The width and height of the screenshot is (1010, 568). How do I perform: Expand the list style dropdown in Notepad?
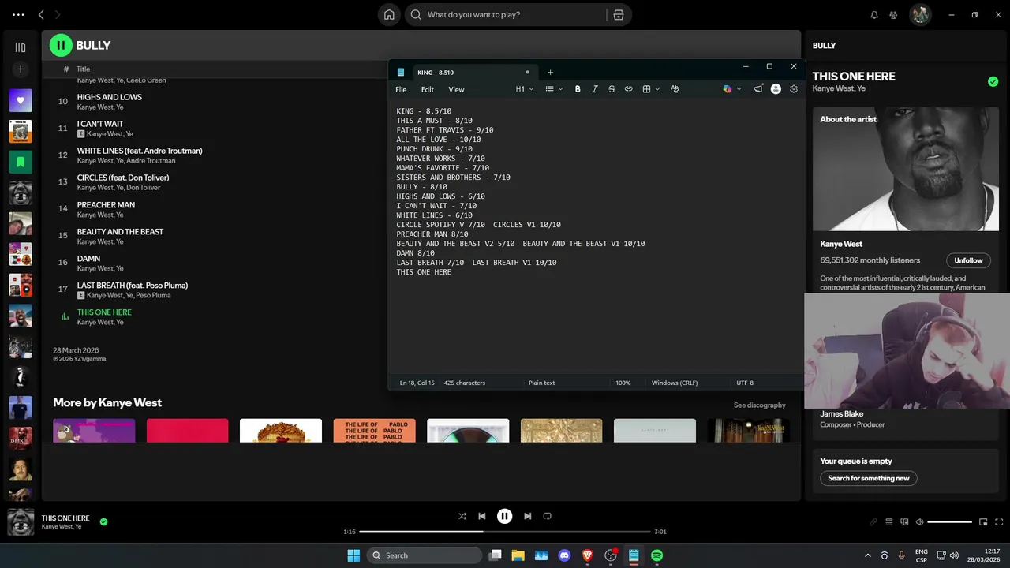(554, 89)
